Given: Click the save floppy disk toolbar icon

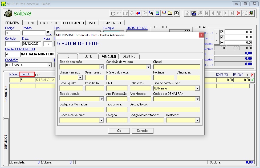Looking at the screenshot, I should click(194, 13).
